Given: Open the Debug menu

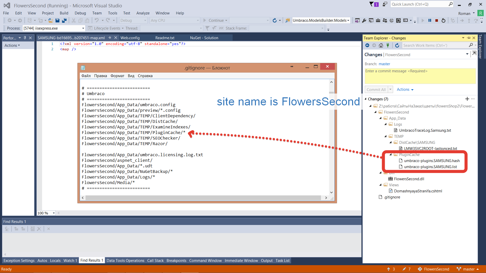Looking at the screenshot, I should pos(80,13).
